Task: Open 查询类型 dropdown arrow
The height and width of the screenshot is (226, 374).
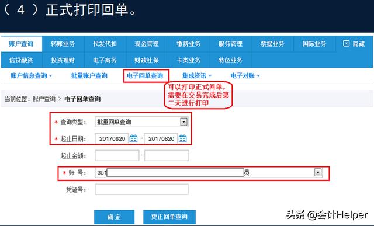Action: 183,122
